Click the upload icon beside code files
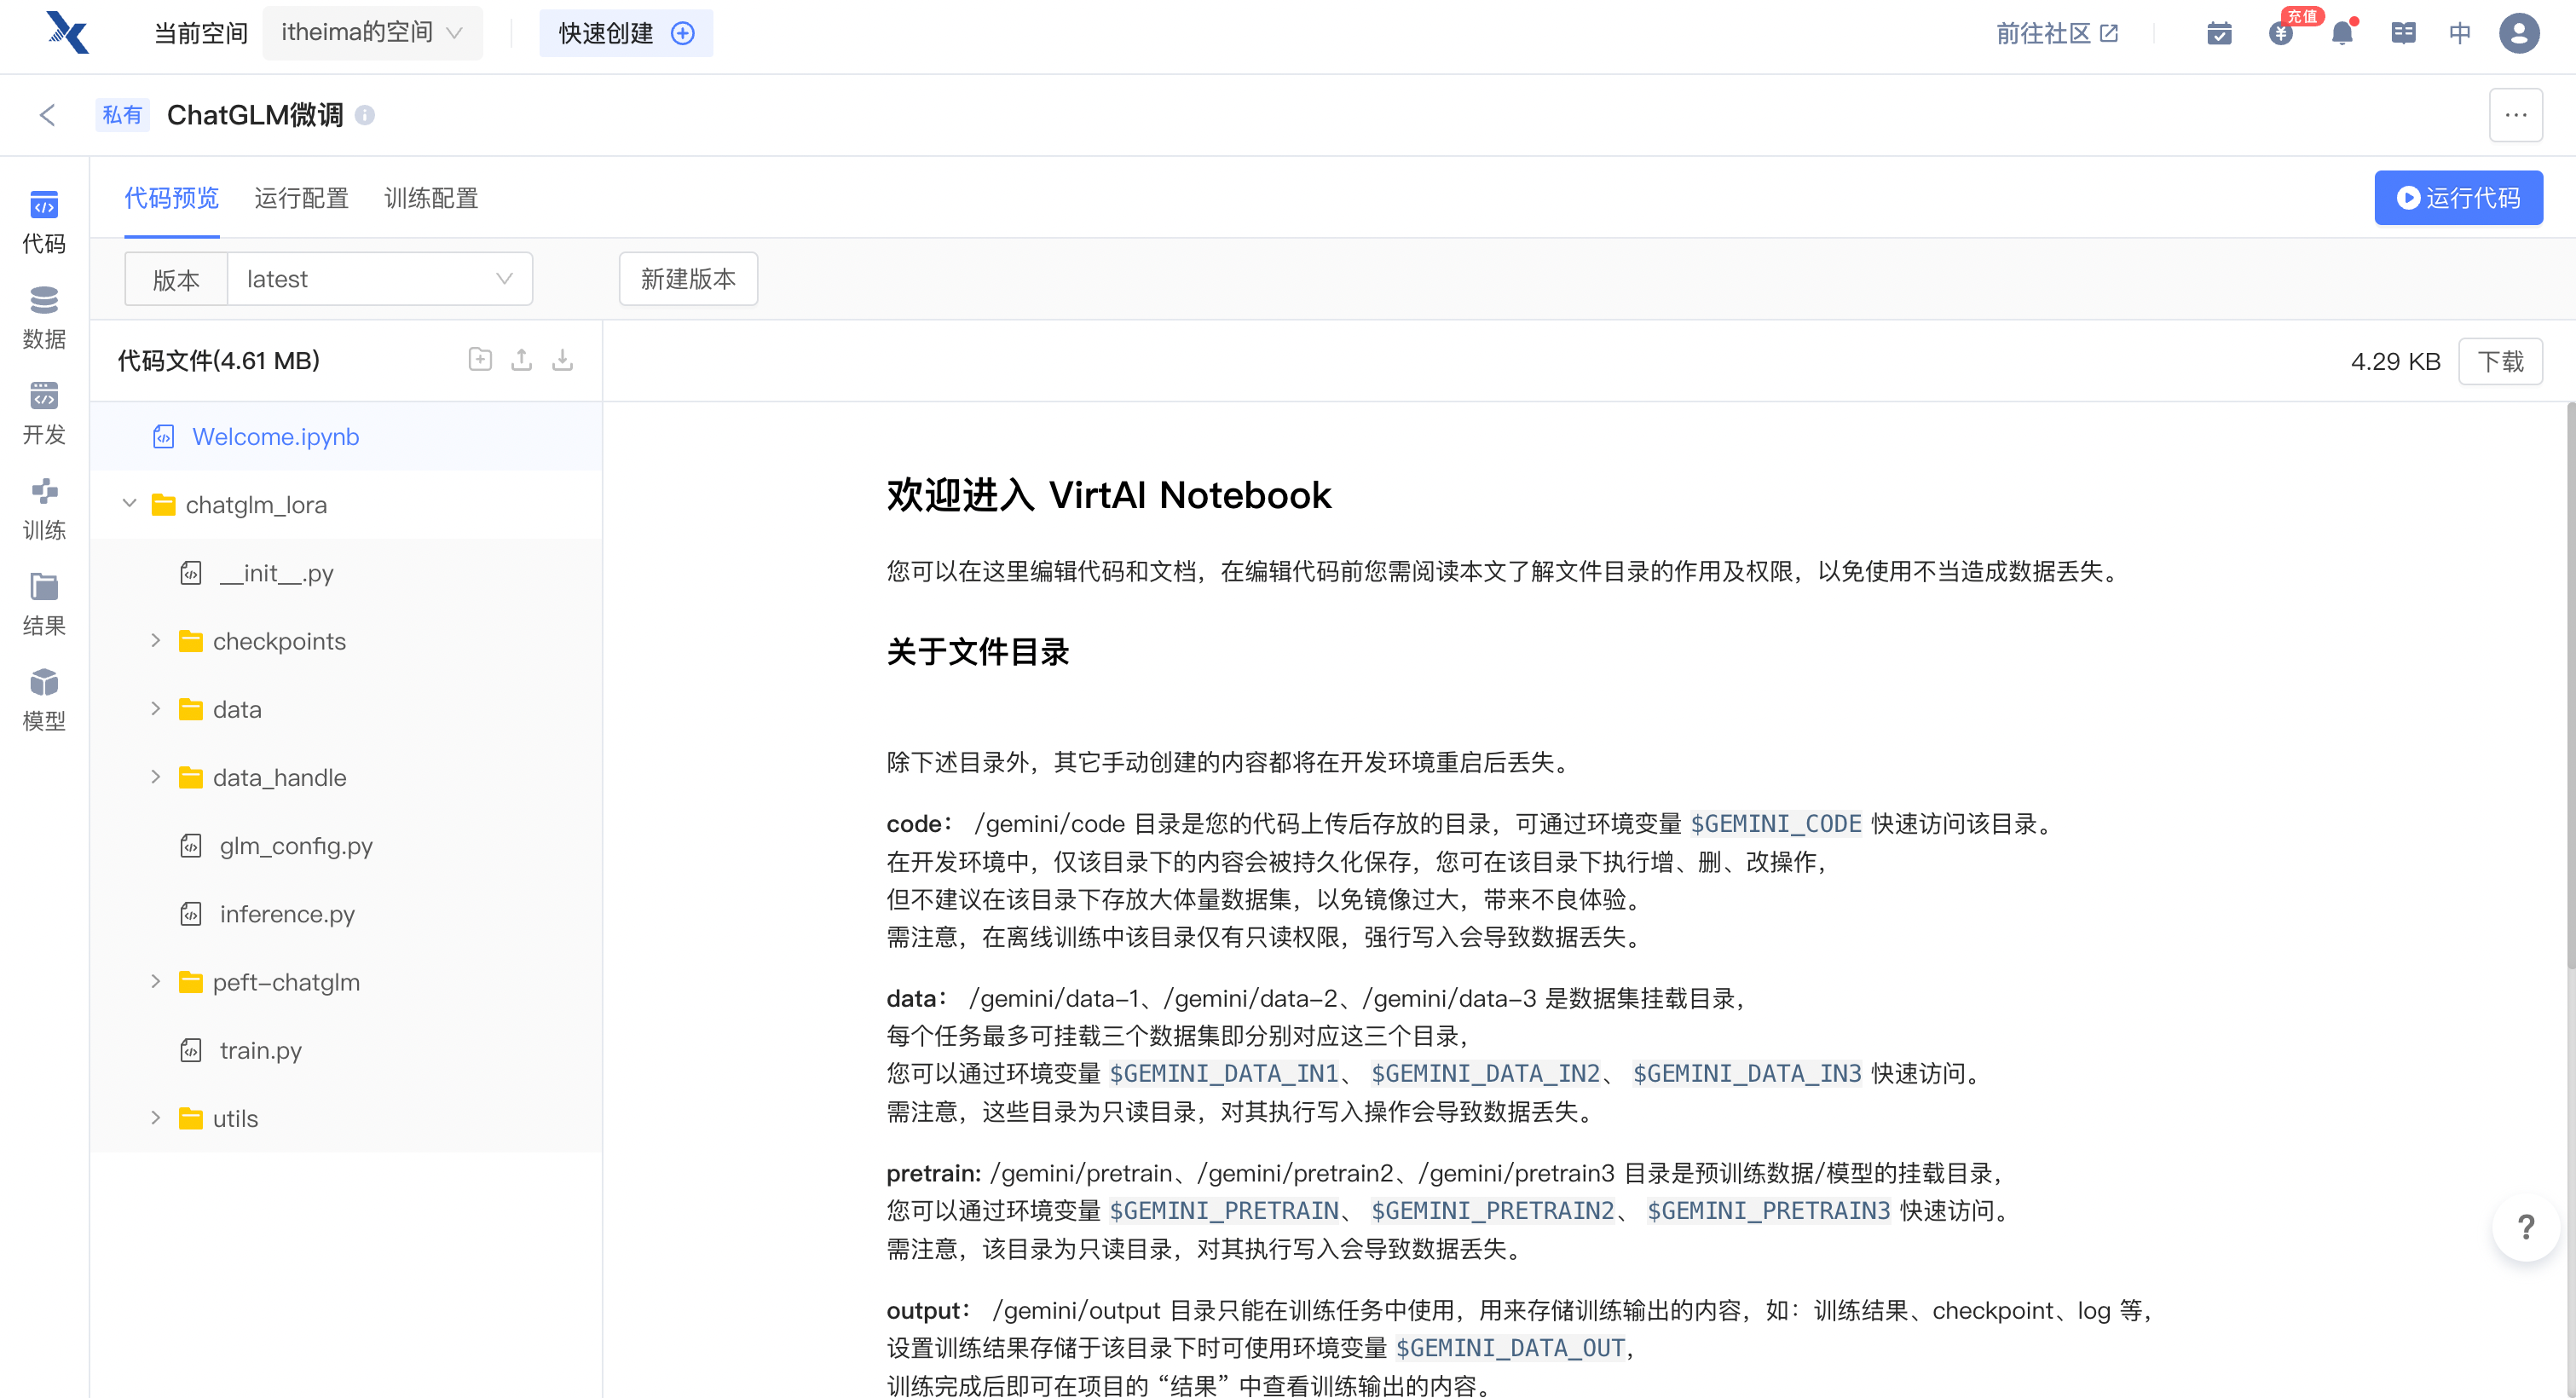This screenshot has height=1398, width=2576. click(x=521, y=360)
